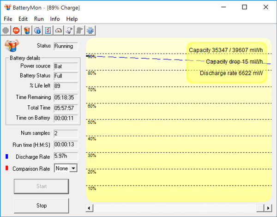The width and height of the screenshot is (277, 217).
Task: Minimize the BatteryMon window
Action: click(x=223, y=7)
